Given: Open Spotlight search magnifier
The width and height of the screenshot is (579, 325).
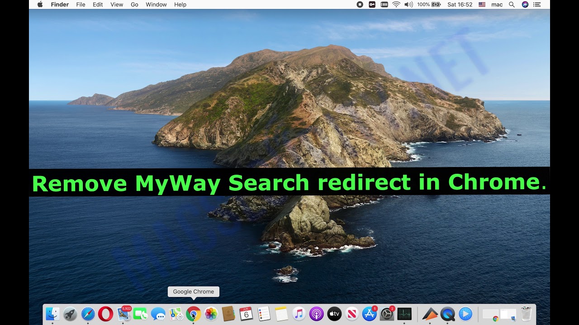Looking at the screenshot, I should point(512,5).
